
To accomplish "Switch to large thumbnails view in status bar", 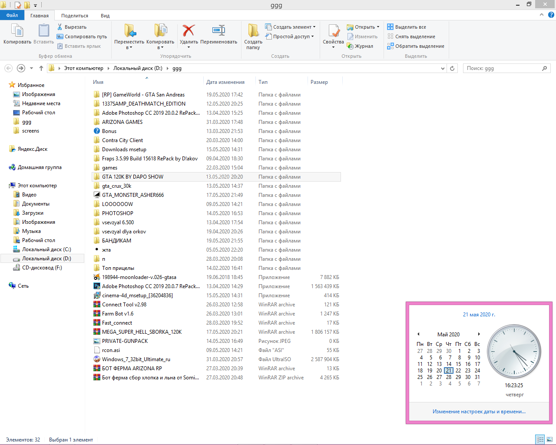I will tap(549, 439).
